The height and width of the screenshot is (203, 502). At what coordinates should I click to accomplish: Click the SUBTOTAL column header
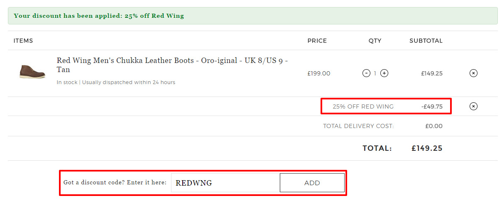click(426, 41)
